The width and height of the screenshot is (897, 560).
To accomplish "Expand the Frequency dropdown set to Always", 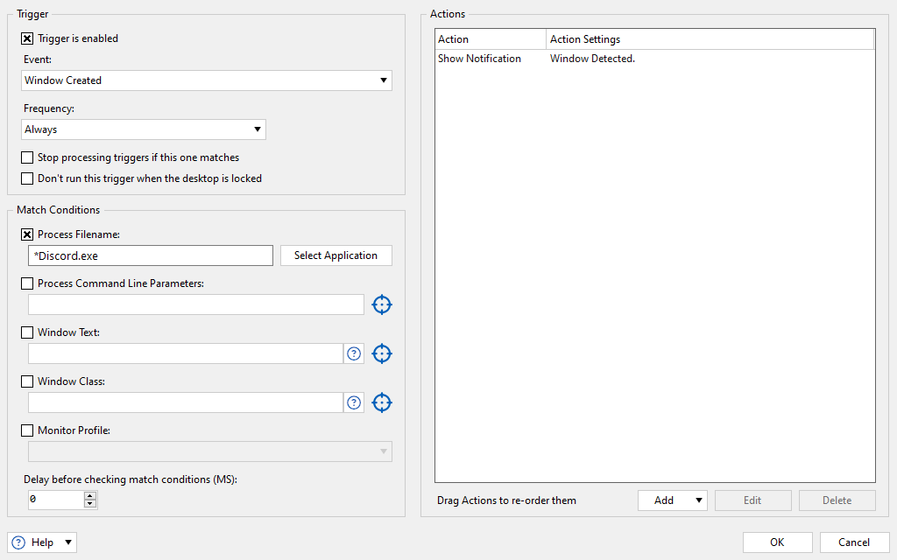I will click(x=144, y=129).
